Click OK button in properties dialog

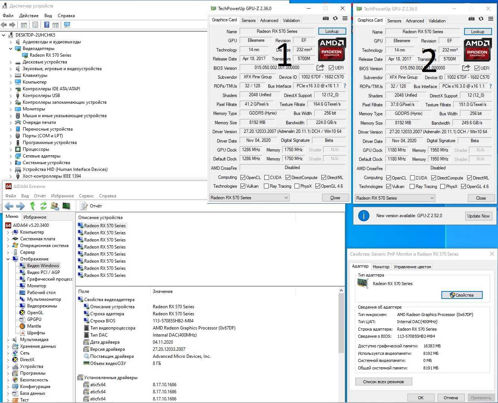420,398
